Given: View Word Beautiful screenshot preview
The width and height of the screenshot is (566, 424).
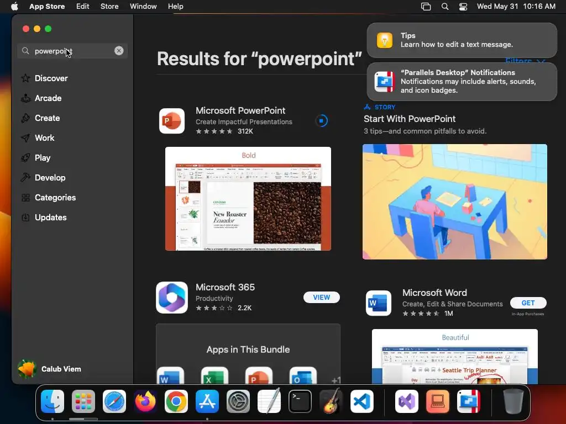Looking at the screenshot, I should click(455, 356).
